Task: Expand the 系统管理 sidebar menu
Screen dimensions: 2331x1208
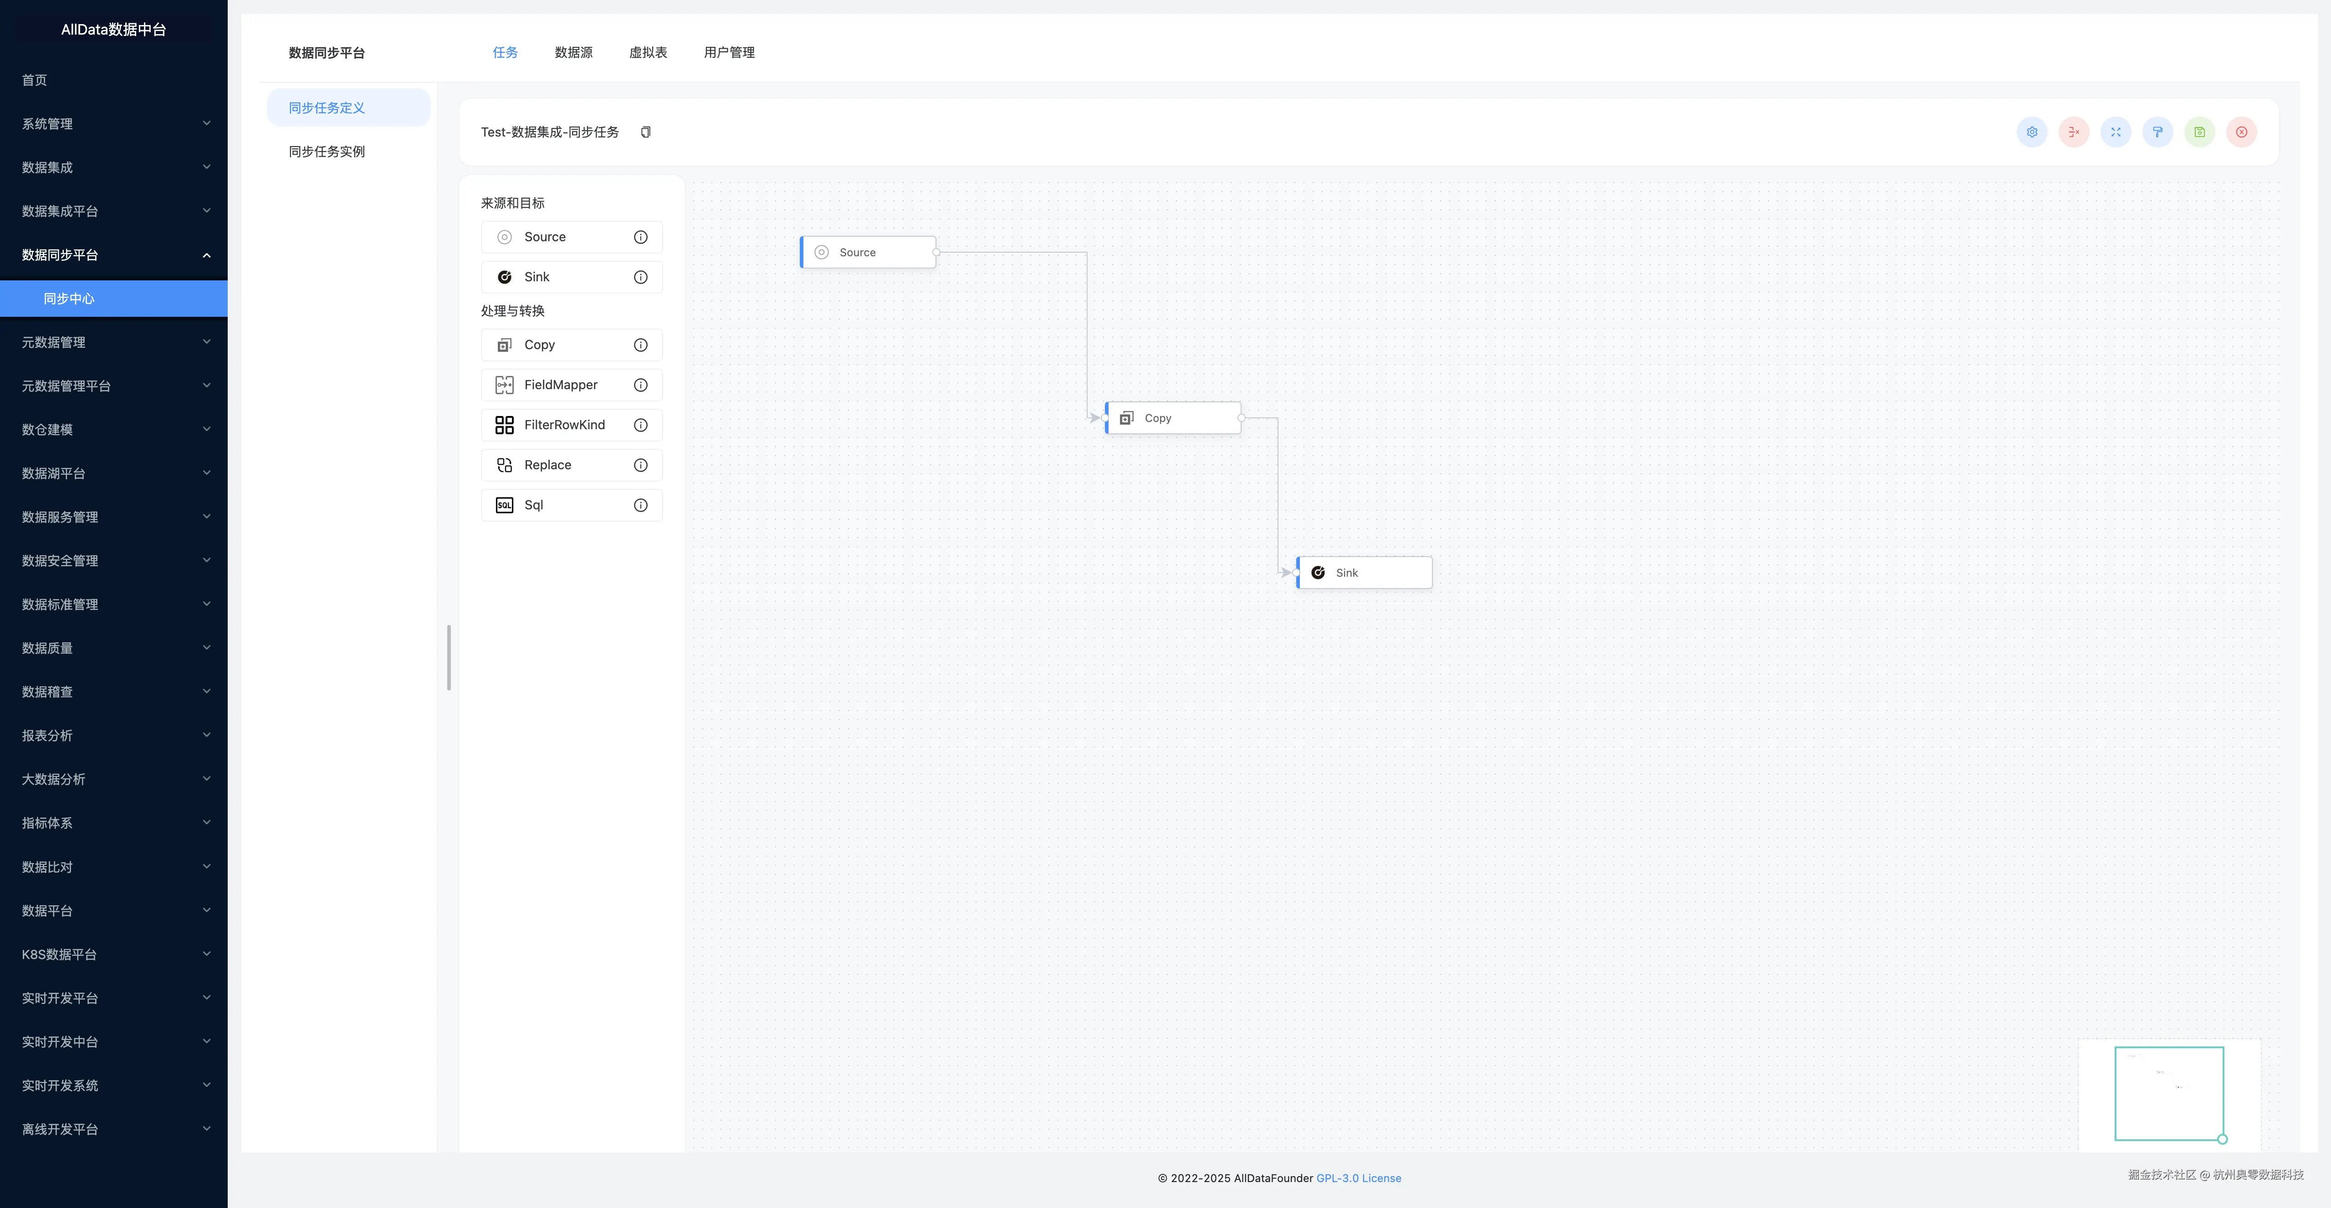Action: (x=114, y=124)
